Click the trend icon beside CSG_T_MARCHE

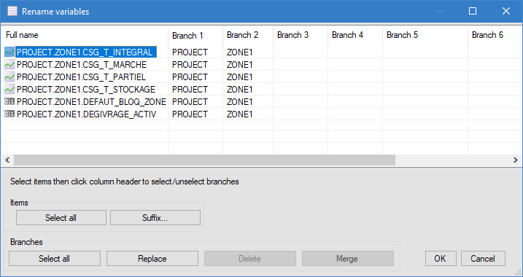click(x=9, y=64)
